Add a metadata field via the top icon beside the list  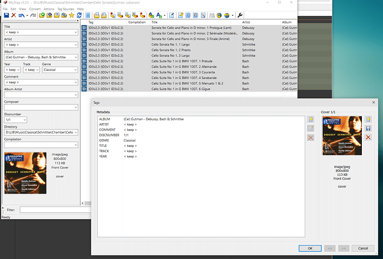[x=311, y=119]
